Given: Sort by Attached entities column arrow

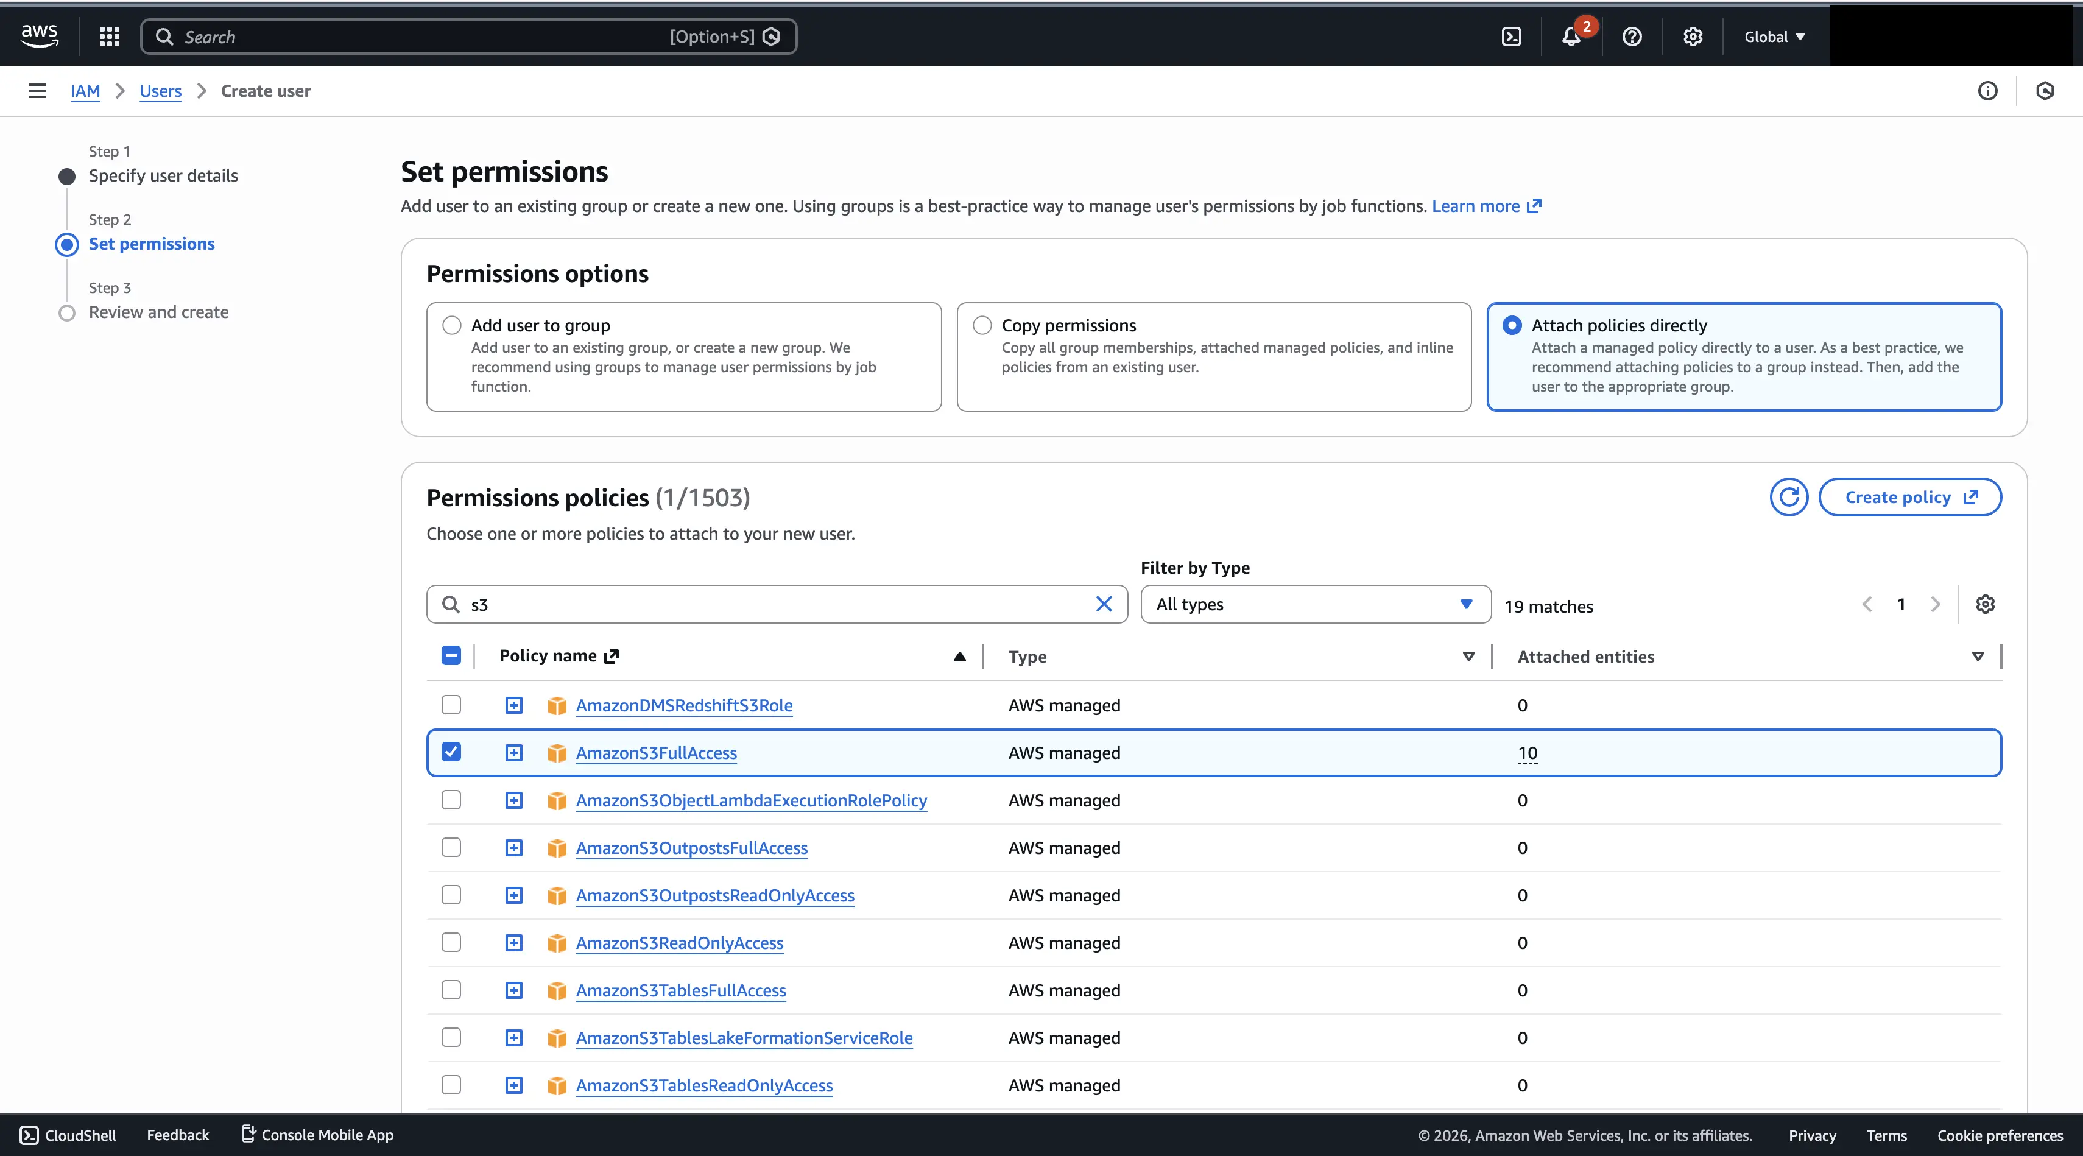Looking at the screenshot, I should pos(1977,657).
